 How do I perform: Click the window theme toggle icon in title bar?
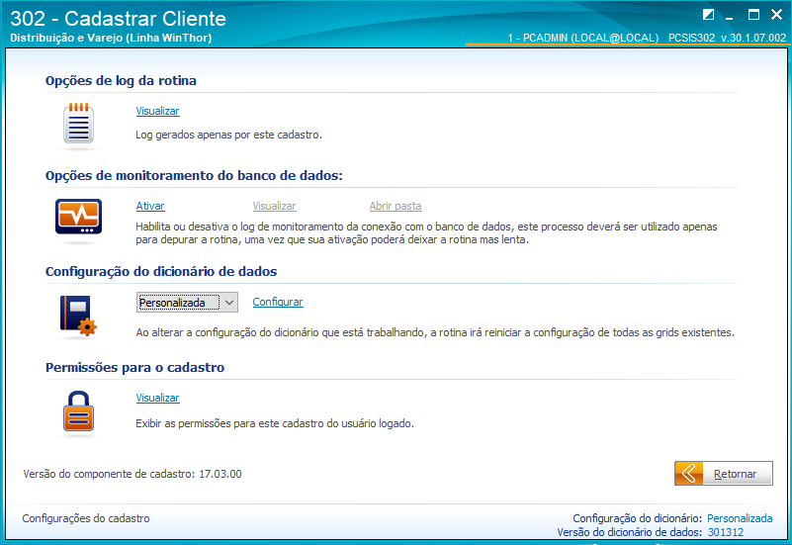click(x=708, y=15)
